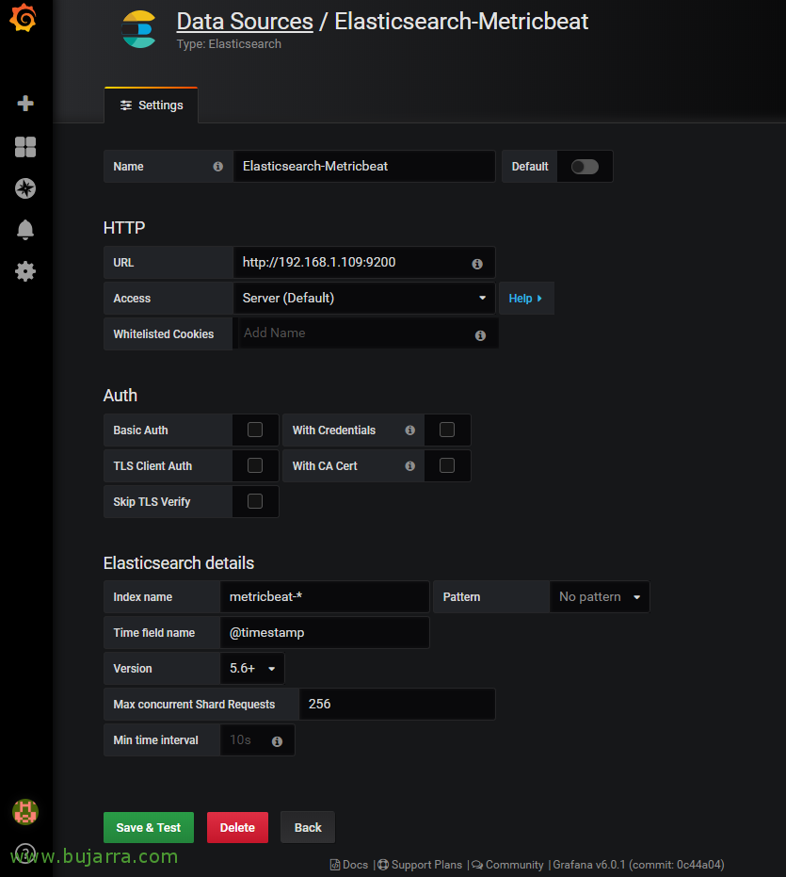Open the Explore compass icon

click(x=25, y=188)
